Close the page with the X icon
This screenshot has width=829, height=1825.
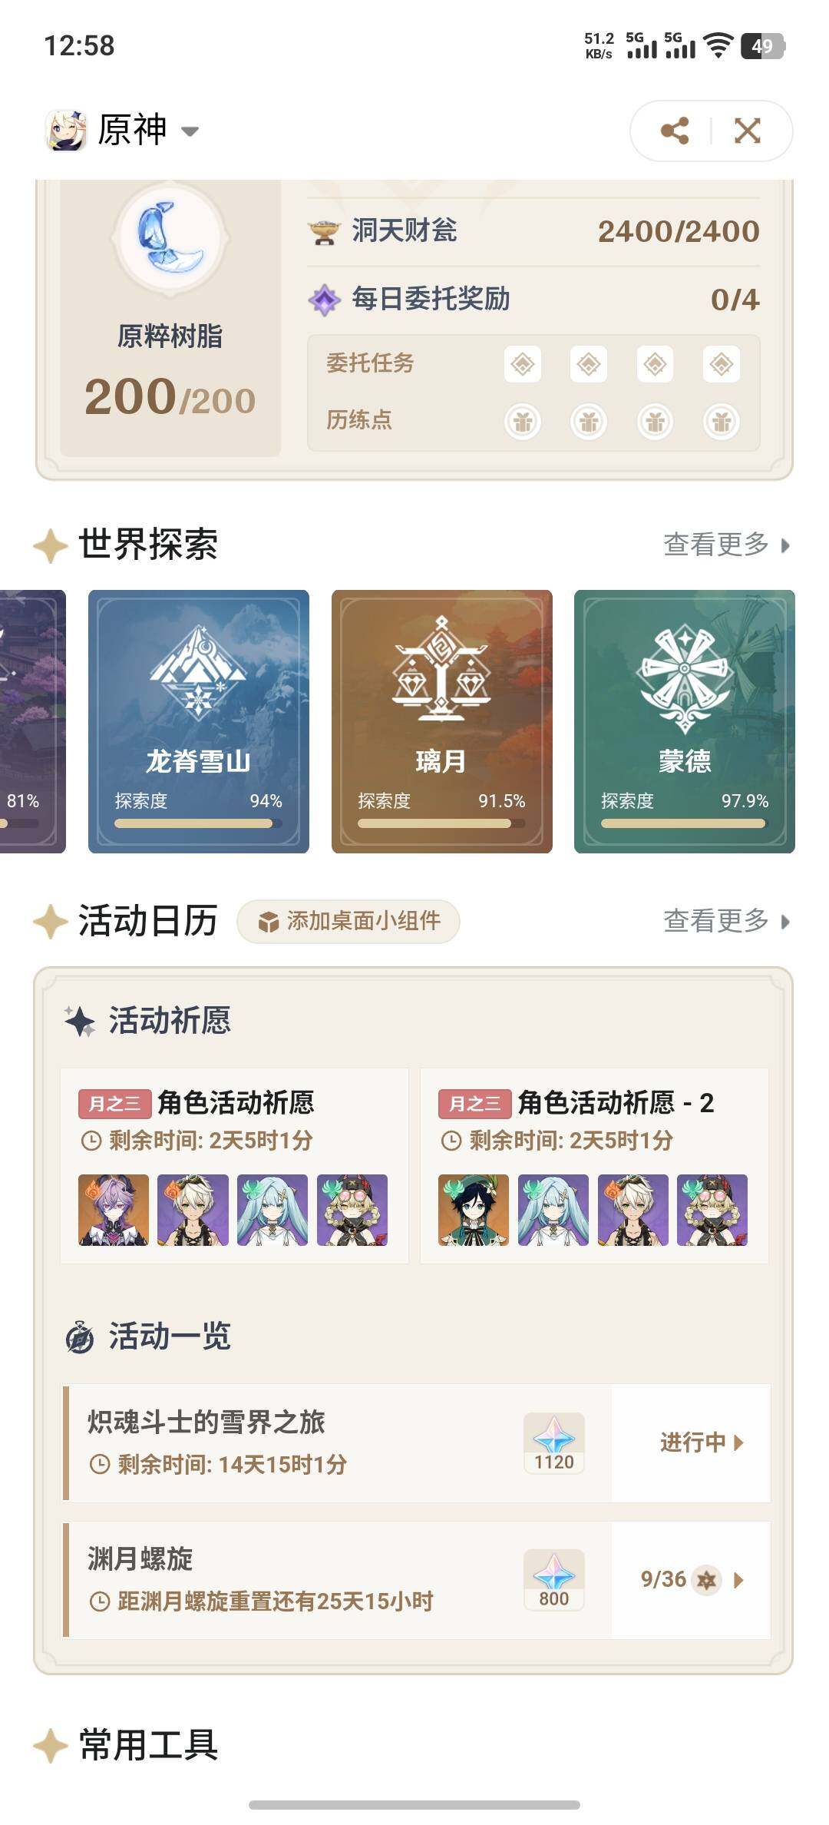point(748,131)
